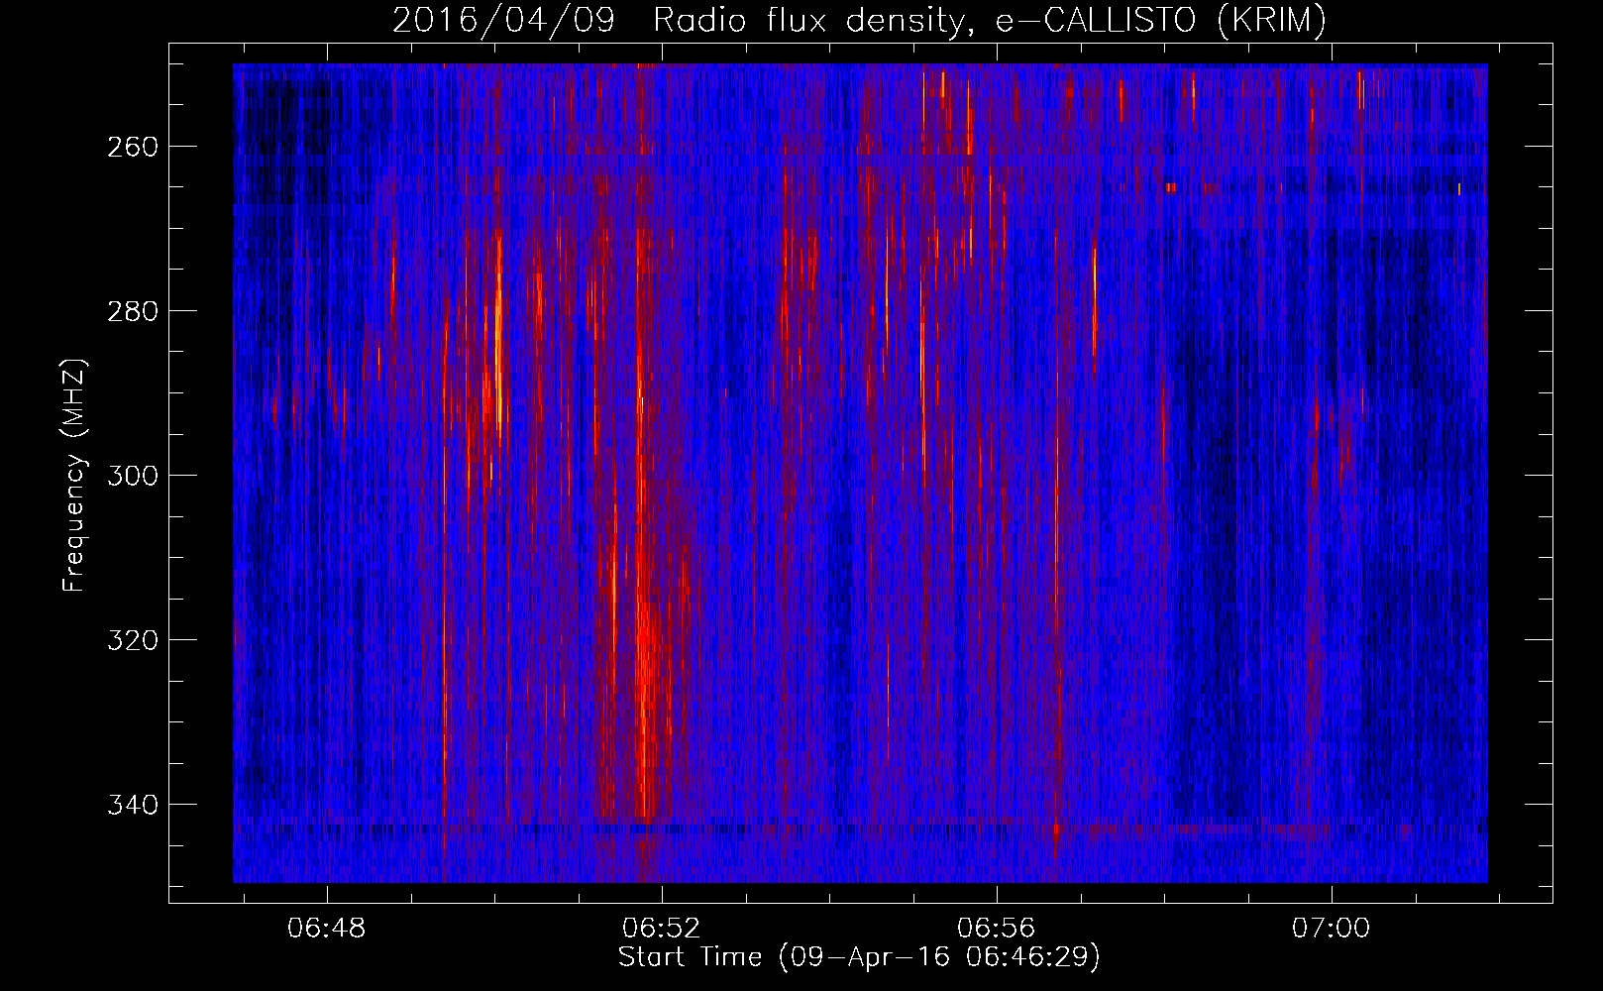The image size is (1603, 991).
Task: Click the 300 frequency tick label
Action: coord(133,476)
